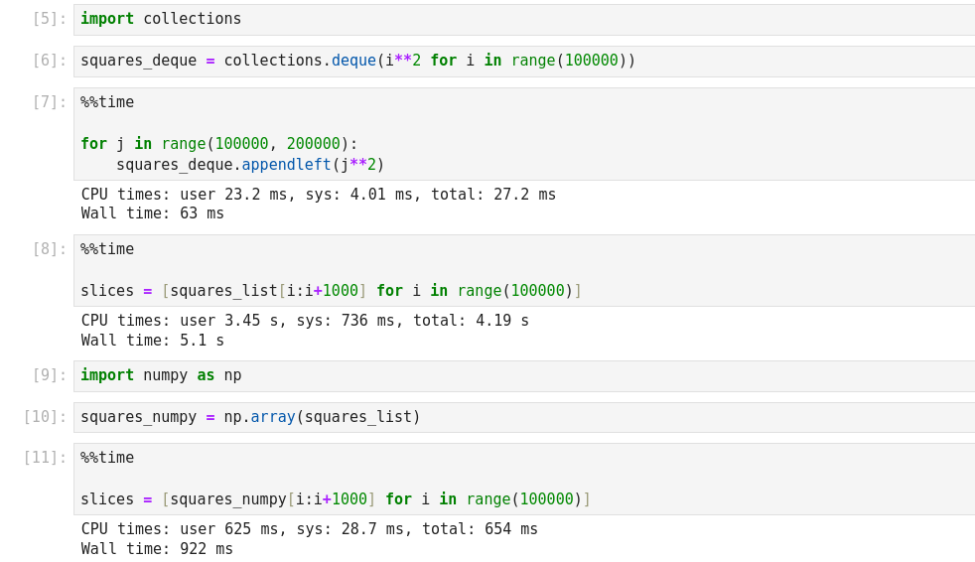Click the squares_numpy slices comprehension line
975x562 pixels.
336,499
